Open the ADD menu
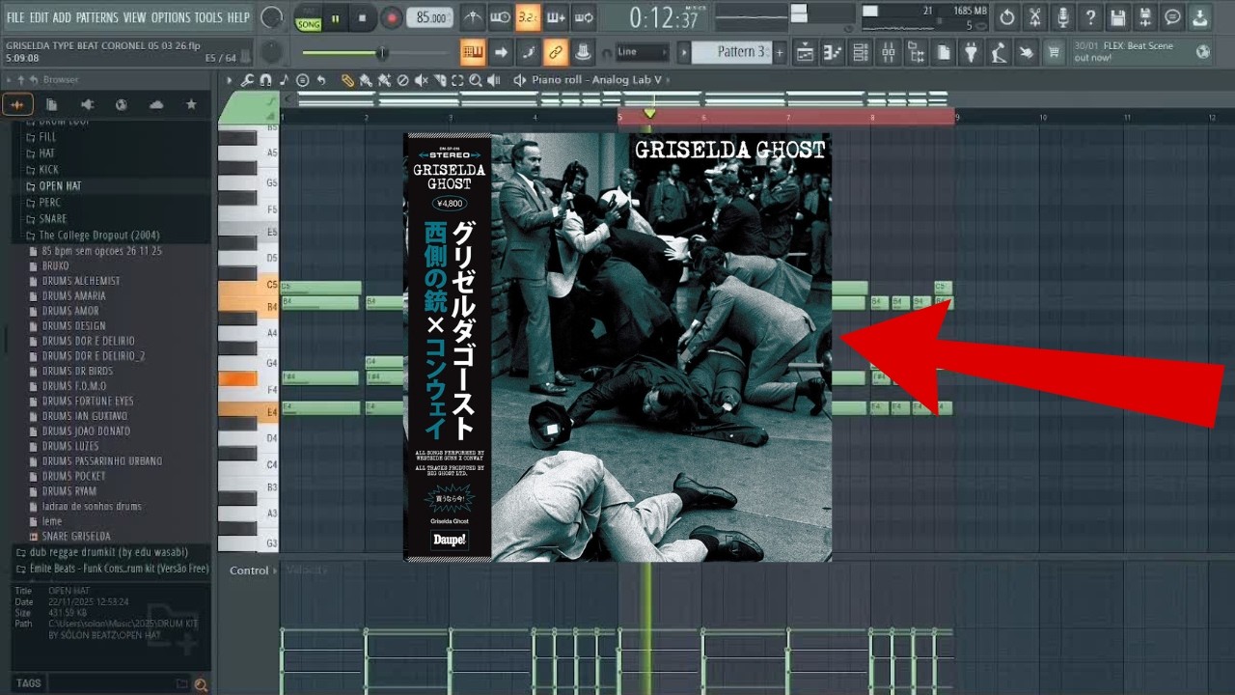The image size is (1235, 695). (62, 17)
